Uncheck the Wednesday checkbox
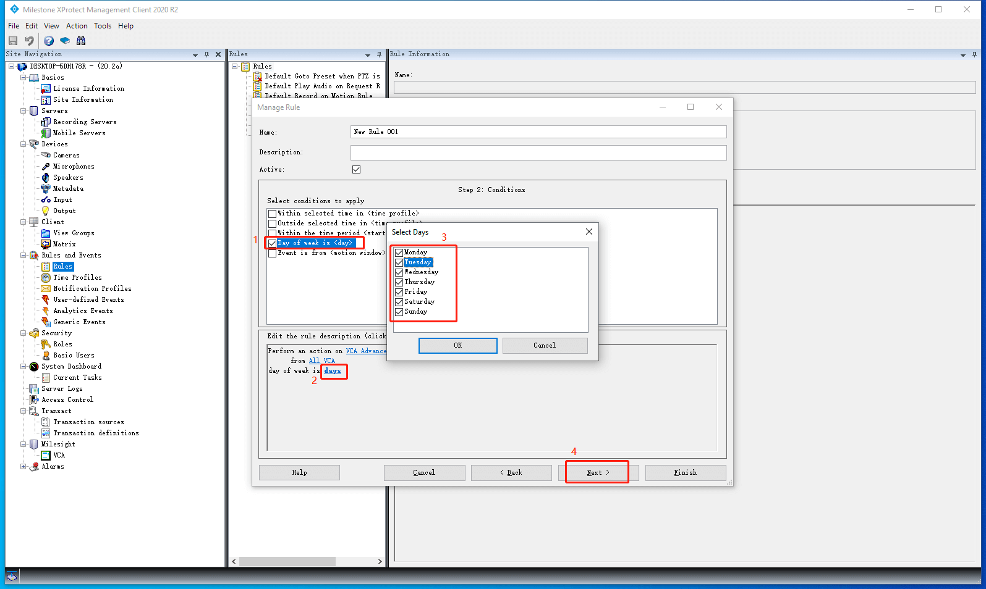Viewport: 986px width, 589px height. (x=399, y=272)
